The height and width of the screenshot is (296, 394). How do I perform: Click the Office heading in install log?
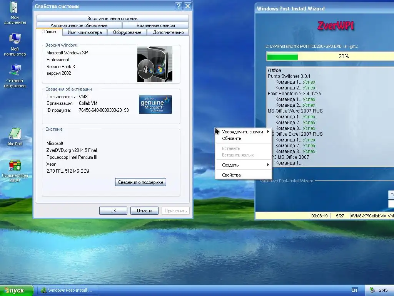(274, 71)
